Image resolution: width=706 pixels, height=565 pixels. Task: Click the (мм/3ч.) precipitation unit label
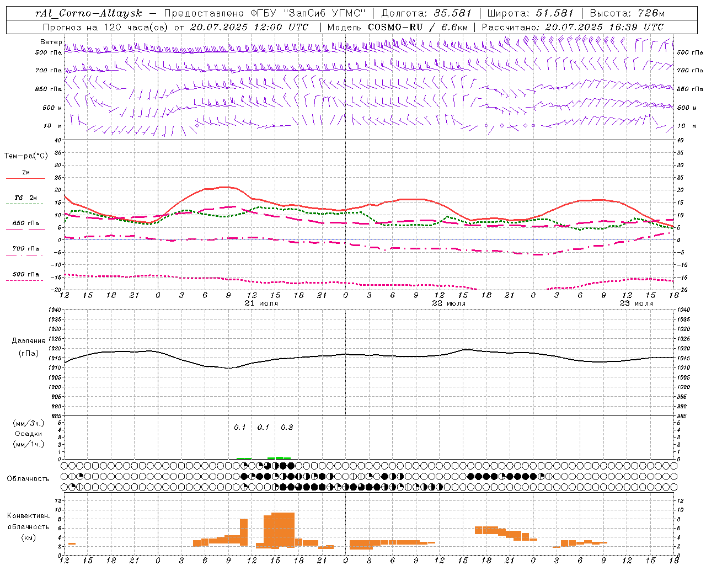click(29, 423)
